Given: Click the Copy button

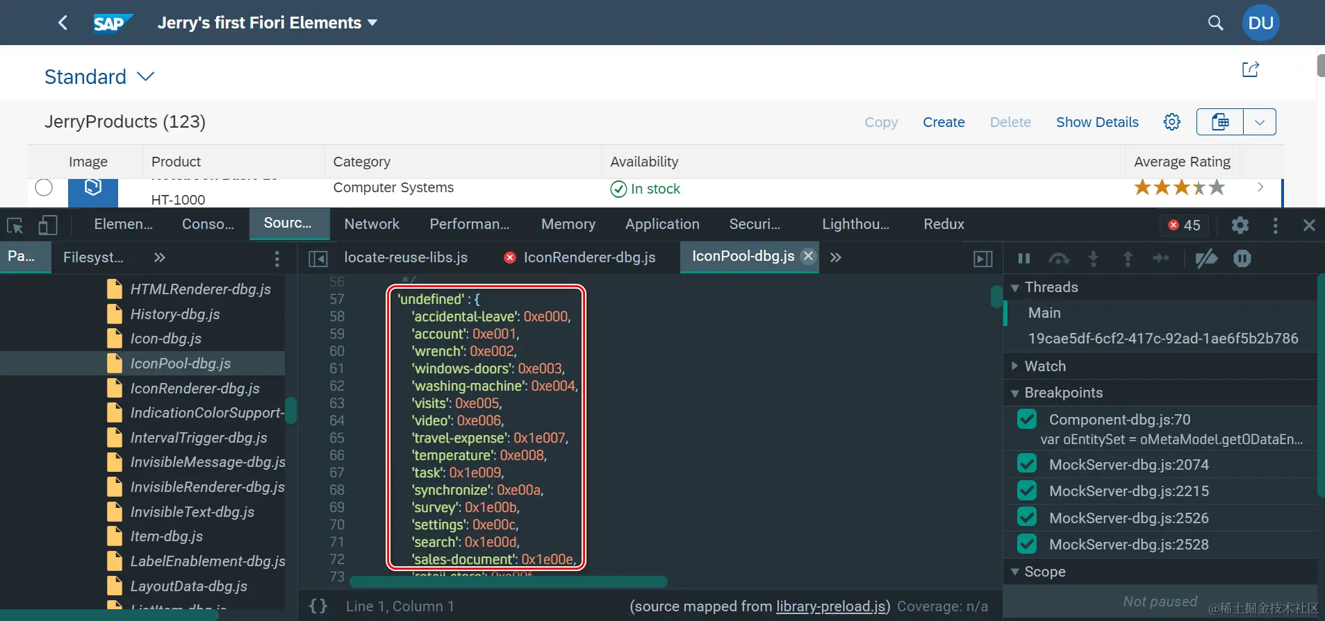Looking at the screenshot, I should (881, 122).
